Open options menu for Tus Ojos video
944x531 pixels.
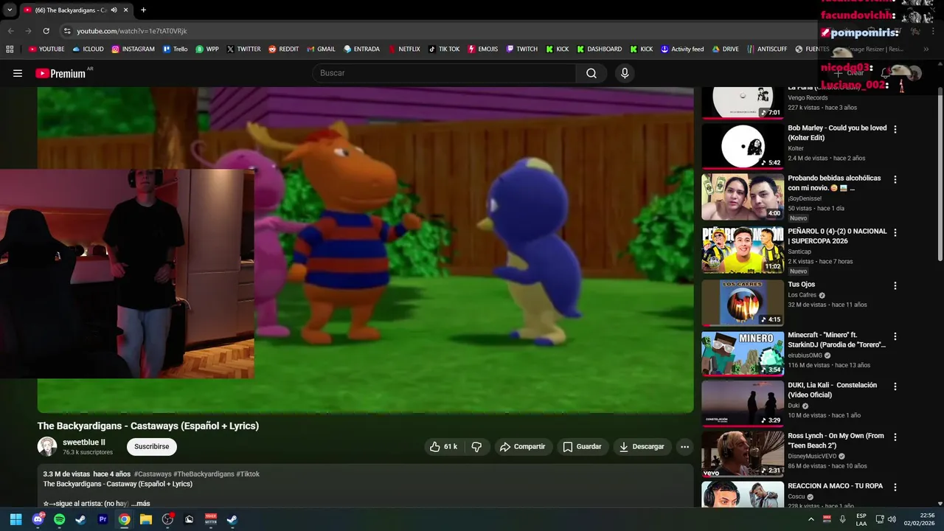point(895,285)
